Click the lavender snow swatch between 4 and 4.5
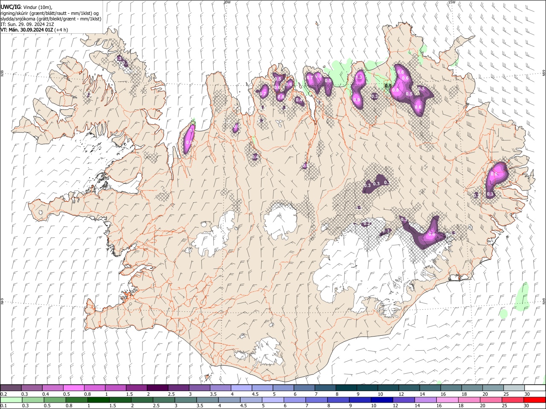Image resolution: width=546 pixels, height=409 pixels. click(241, 388)
